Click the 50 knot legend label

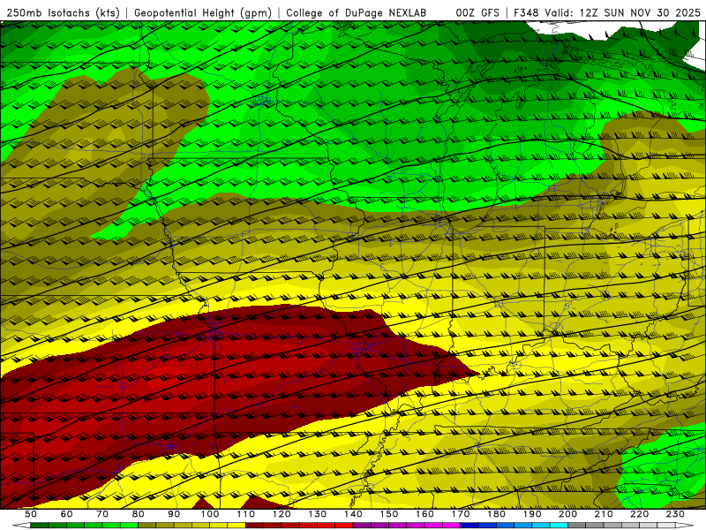click(31, 514)
